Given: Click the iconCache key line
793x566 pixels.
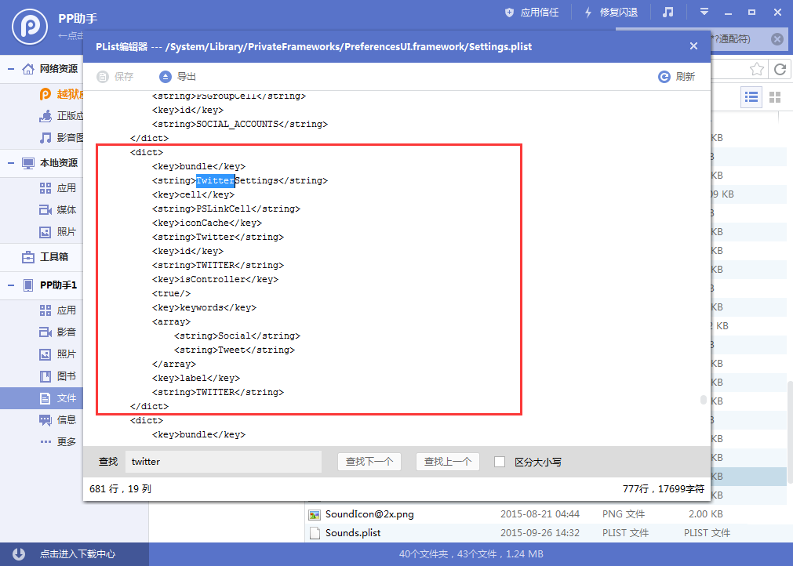Looking at the screenshot, I should pyautogui.click(x=207, y=223).
